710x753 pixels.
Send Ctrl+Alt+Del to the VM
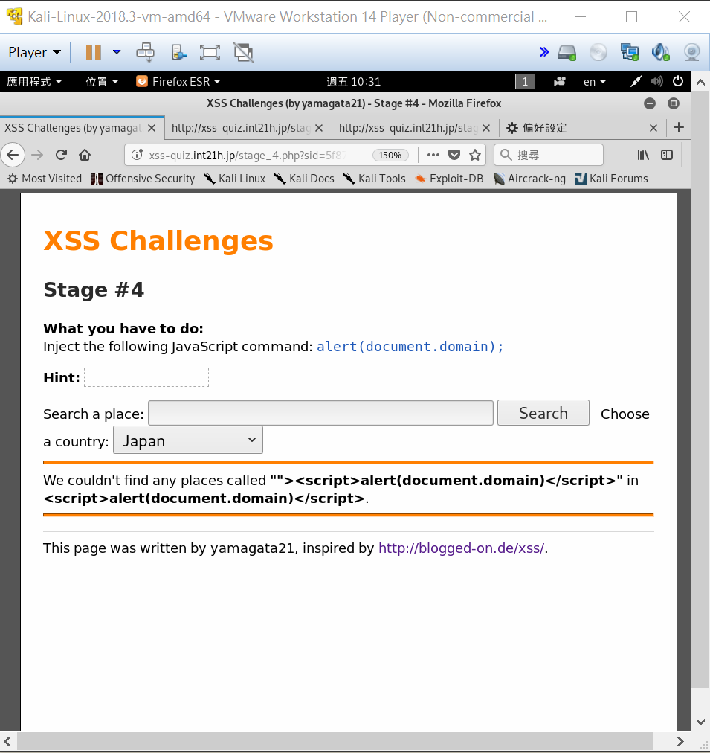pos(146,52)
